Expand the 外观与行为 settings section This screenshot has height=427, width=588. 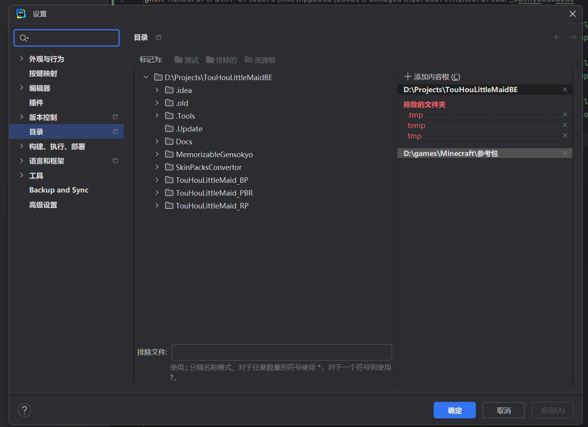point(21,59)
